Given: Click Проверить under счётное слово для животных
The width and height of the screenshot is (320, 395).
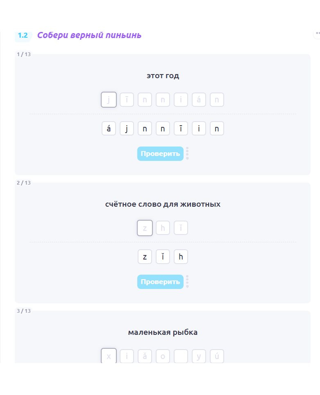Looking at the screenshot, I should point(160,282).
